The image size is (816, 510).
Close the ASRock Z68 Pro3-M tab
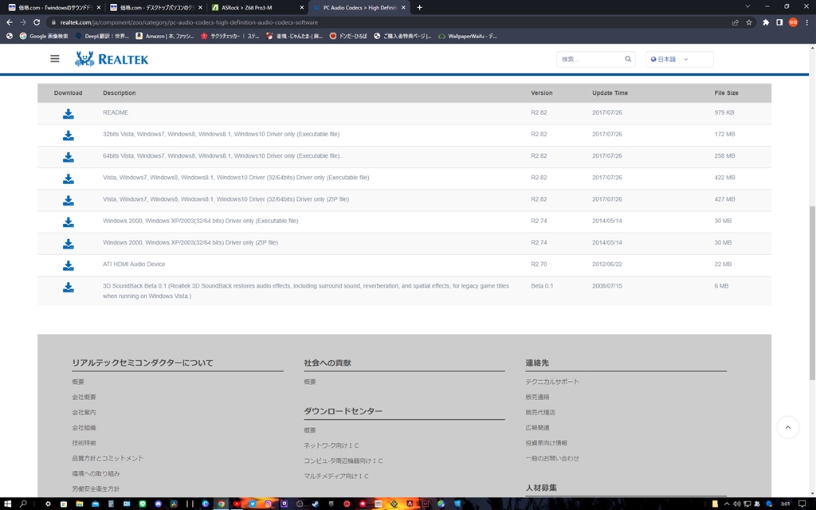[301, 7]
